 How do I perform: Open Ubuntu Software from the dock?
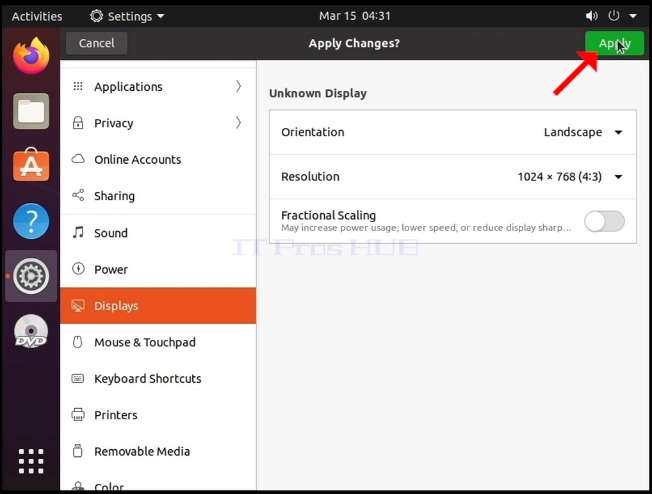tap(31, 165)
